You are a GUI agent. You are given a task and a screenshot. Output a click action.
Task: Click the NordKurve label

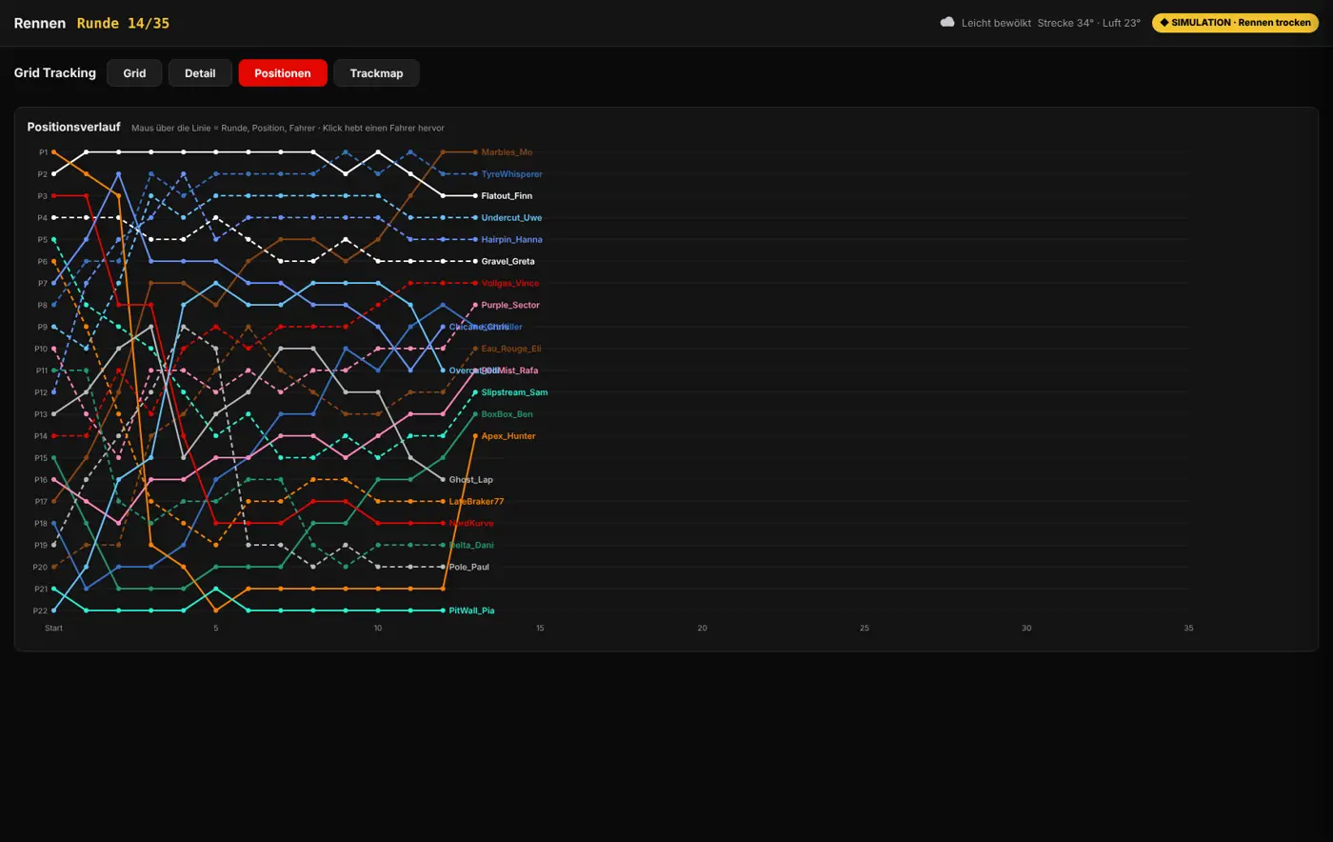471,524
